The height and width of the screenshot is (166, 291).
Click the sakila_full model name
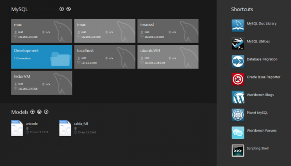click(x=81, y=124)
